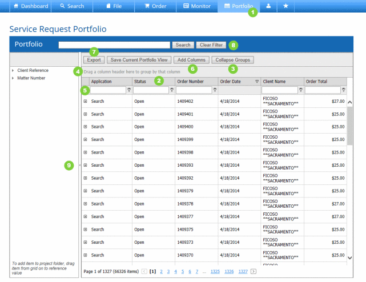
Task: Expand row for order 1409378
Action: click(86, 204)
